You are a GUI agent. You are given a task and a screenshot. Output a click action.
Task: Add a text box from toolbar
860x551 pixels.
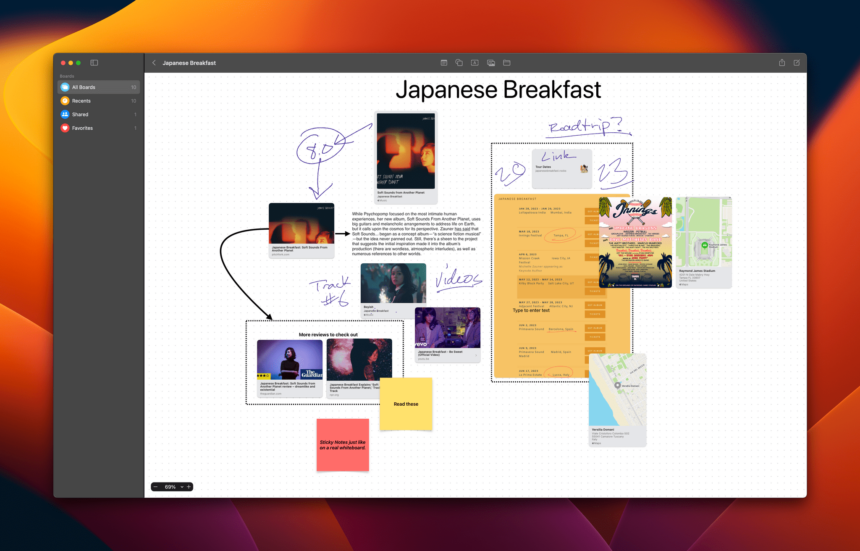(475, 63)
